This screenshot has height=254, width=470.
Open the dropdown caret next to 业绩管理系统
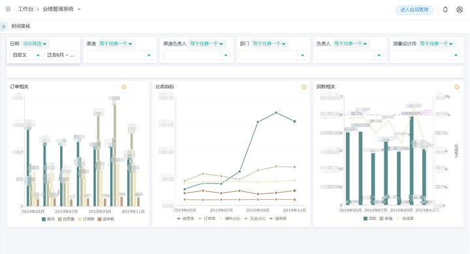pos(79,9)
